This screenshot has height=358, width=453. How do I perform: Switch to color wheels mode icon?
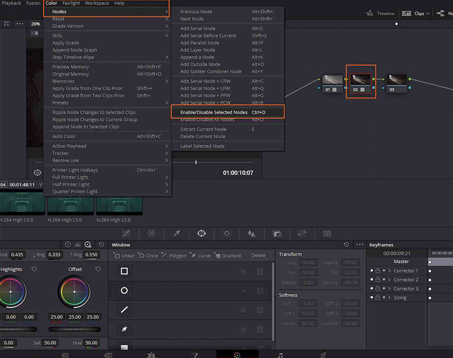click(68, 245)
